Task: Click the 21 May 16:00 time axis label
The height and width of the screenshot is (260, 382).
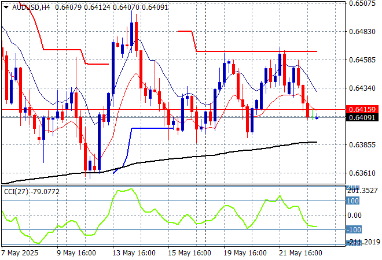Action: pyautogui.click(x=300, y=253)
